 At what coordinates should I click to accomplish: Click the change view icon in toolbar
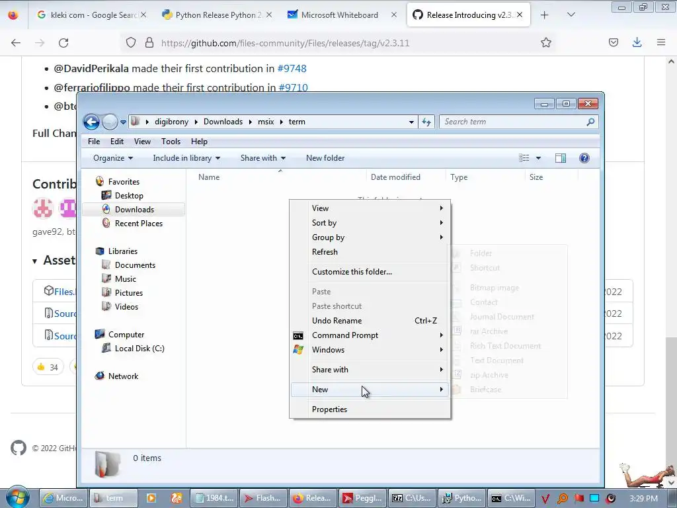(x=524, y=158)
